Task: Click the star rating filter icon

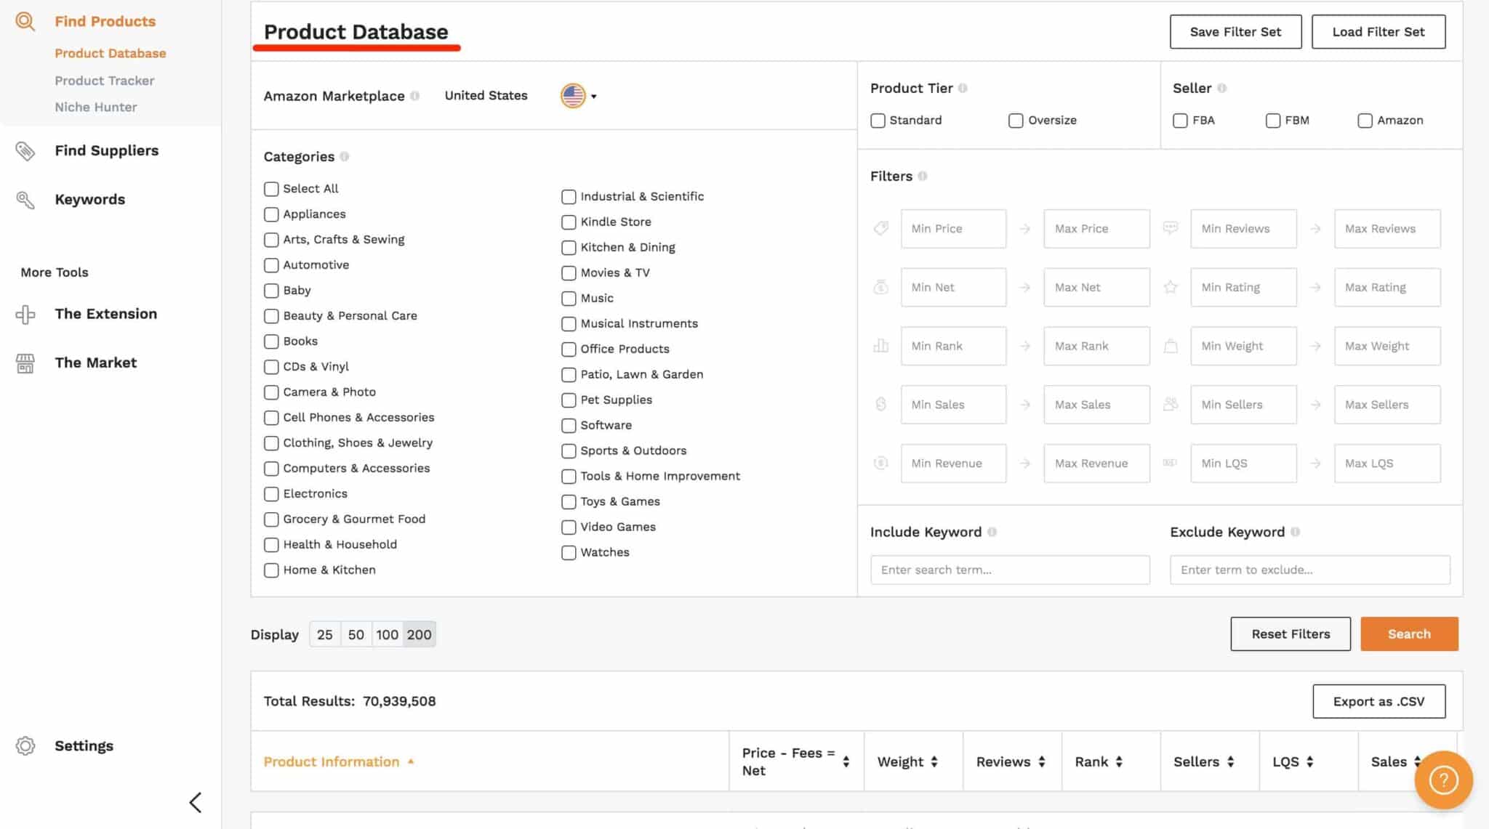Action: coord(1171,288)
